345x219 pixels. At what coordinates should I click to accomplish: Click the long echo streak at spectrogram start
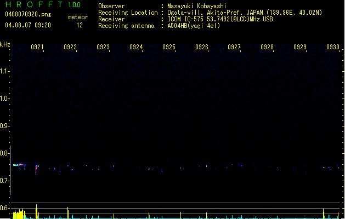[19, 165]
